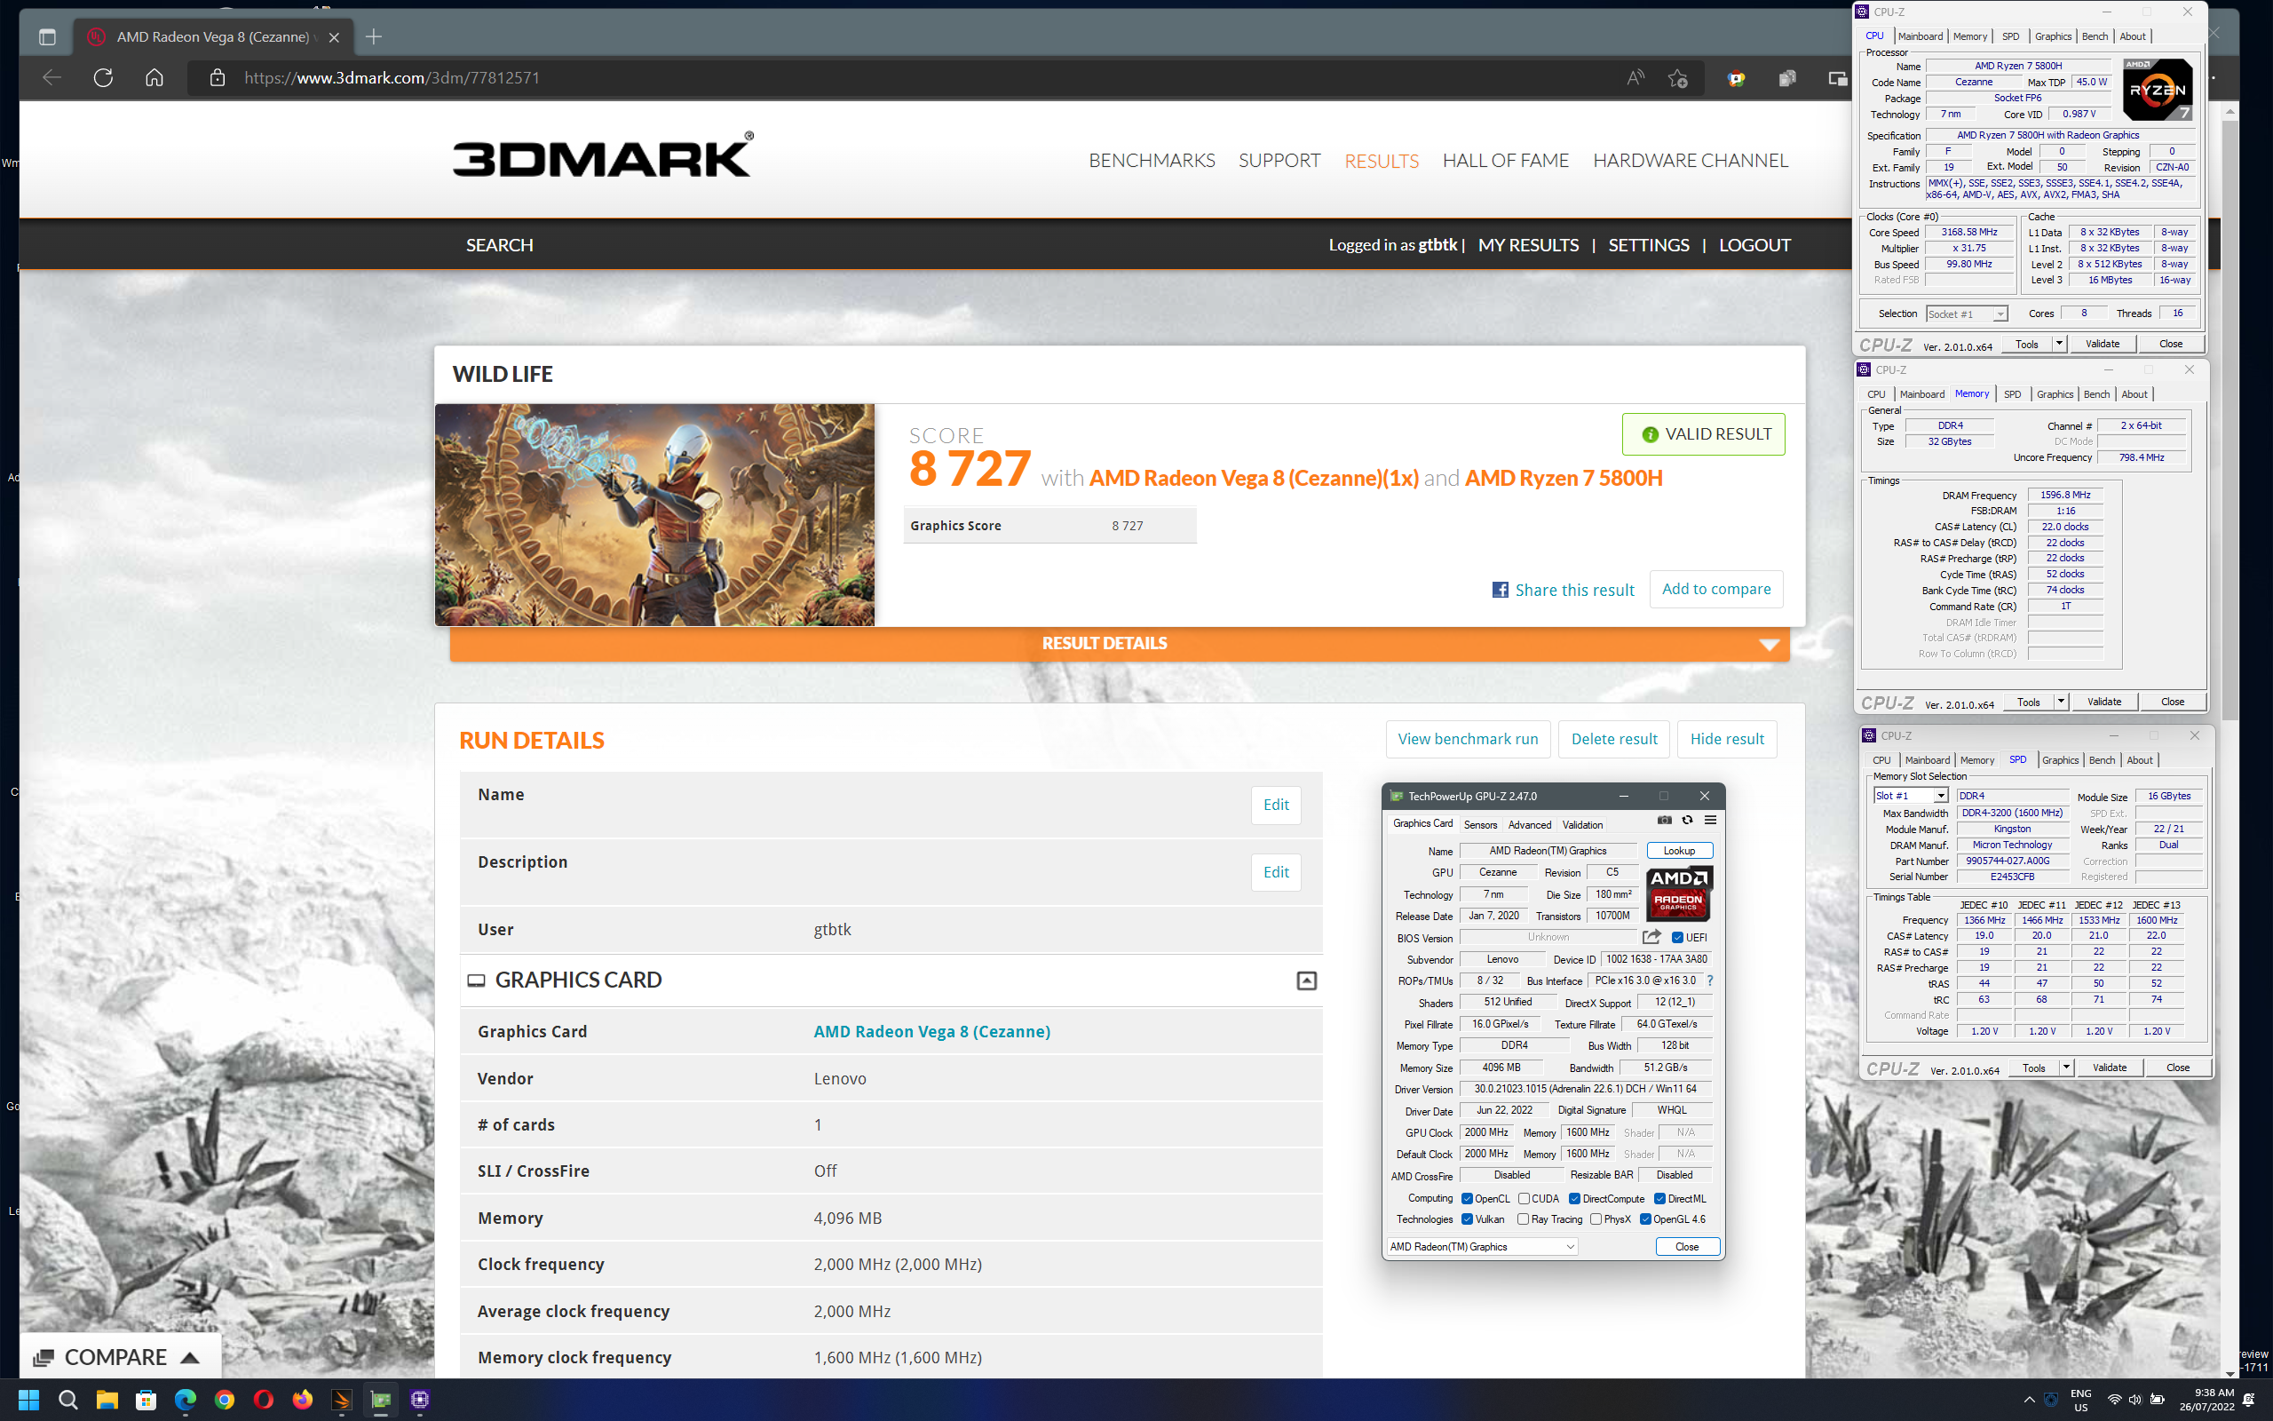
Task: Click Delete result button
Action: click(x=1614, y=739)
